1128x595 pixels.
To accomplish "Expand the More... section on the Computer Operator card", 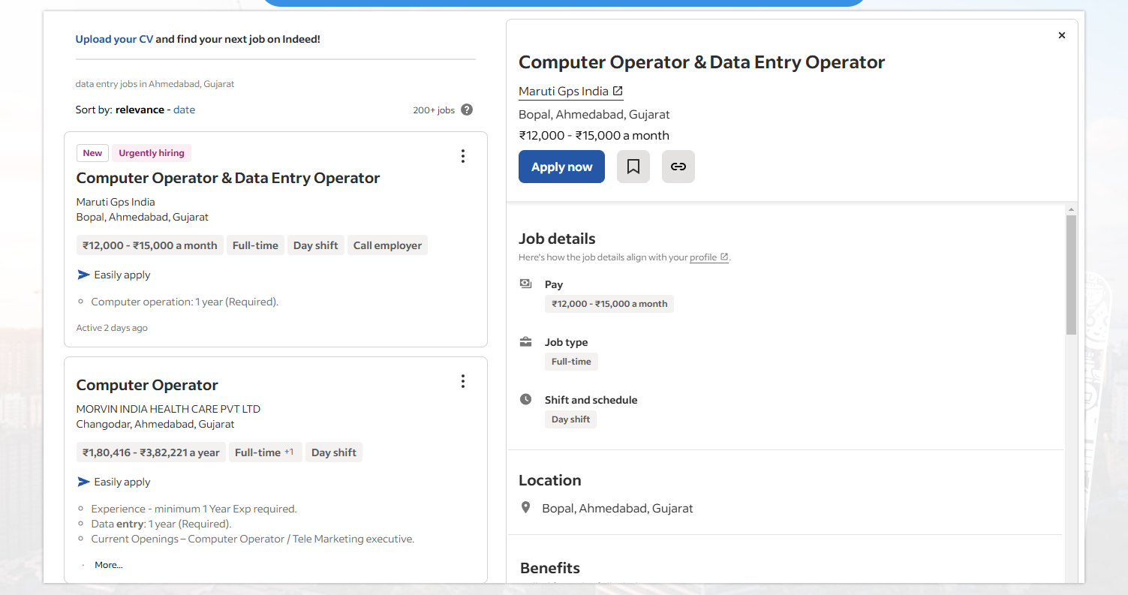I will (107, 564).
